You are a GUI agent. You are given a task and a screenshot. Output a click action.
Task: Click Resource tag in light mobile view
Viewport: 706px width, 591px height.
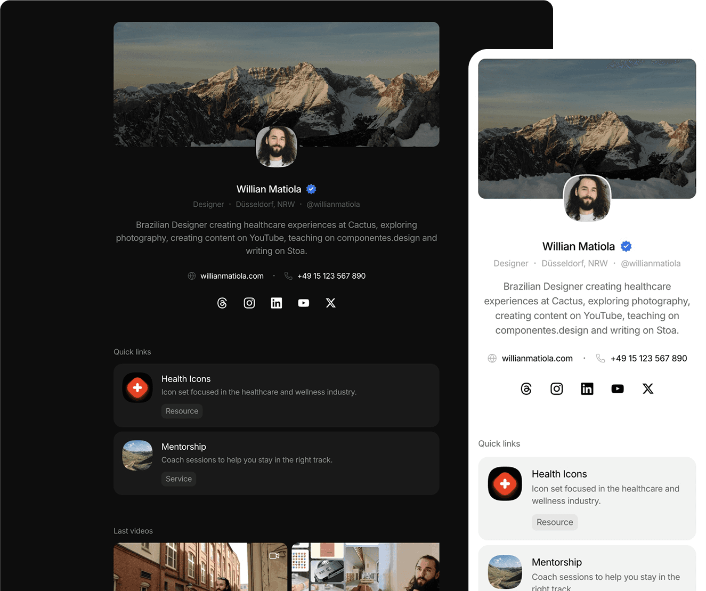pos(555,522)
